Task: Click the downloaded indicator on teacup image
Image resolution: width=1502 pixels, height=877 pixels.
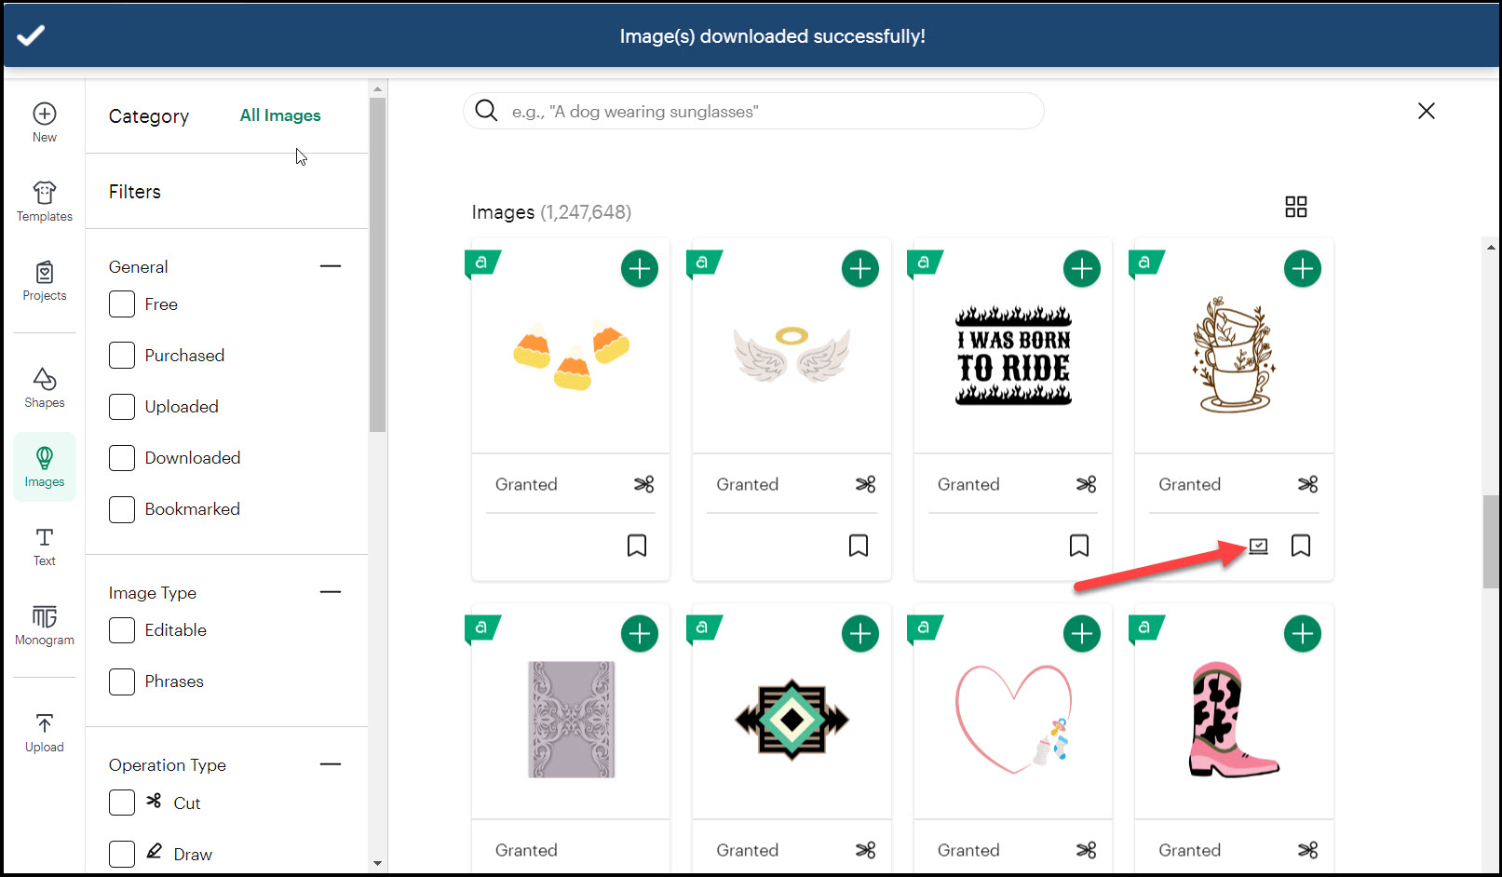Action: pos(1258,546)
